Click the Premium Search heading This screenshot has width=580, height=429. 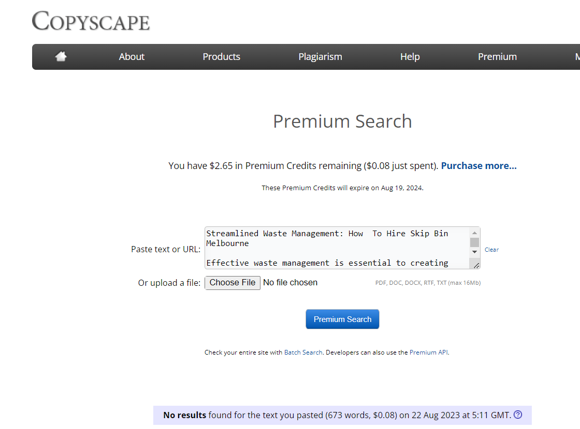click(342, 121)
